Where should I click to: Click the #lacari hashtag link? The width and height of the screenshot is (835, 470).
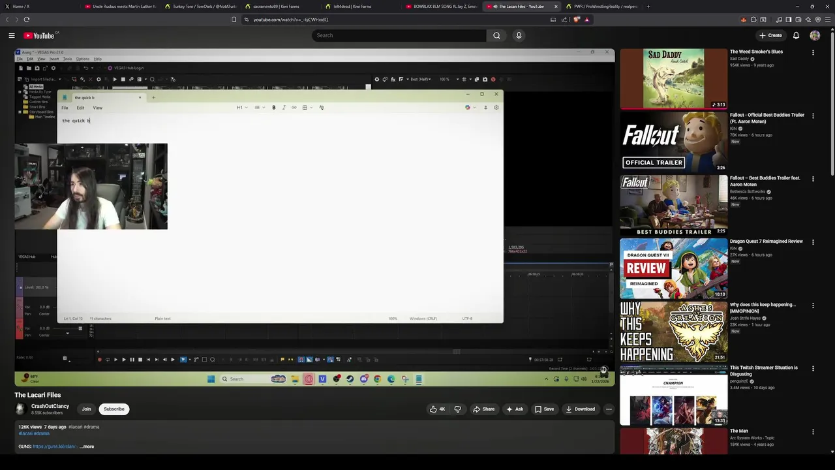(x=26, y=433)
